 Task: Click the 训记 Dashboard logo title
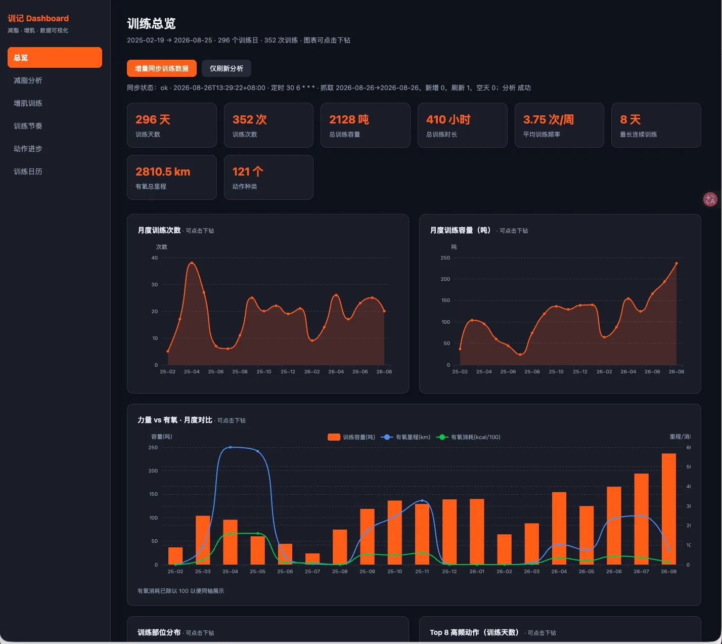(x=38, y=18)
